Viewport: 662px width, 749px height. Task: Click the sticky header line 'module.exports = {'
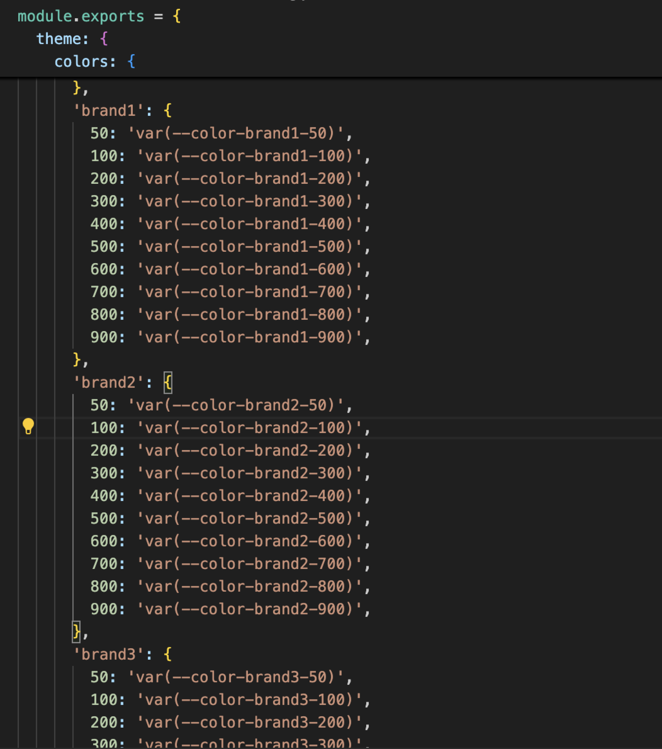99,16
